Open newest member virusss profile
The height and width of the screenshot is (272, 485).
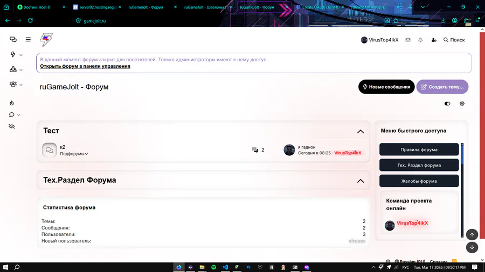357,241
